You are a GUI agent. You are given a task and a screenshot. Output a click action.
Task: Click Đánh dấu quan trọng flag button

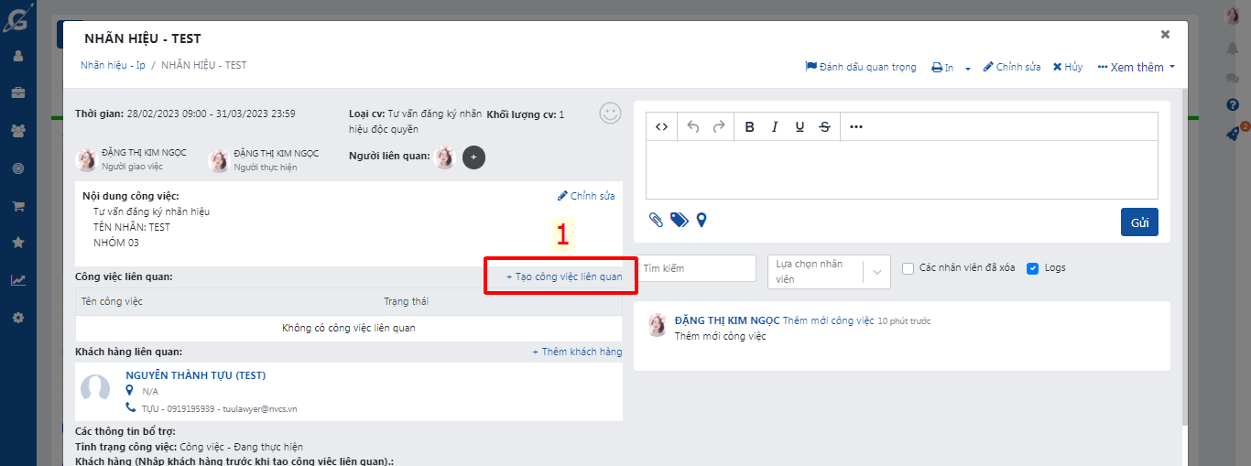[x=861, y=67]
